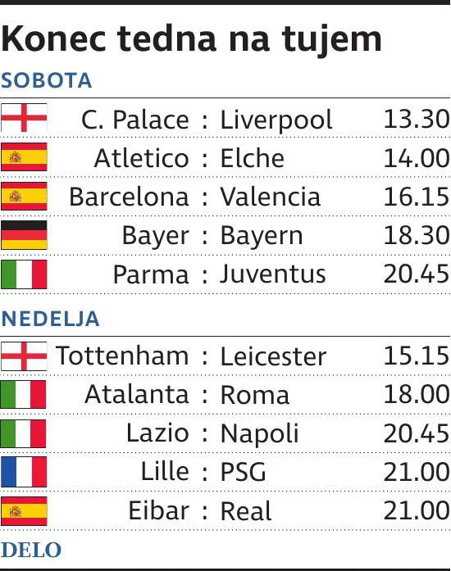Click the Juventus team name
The image size is (451, 571).
[x=273, y=274]
